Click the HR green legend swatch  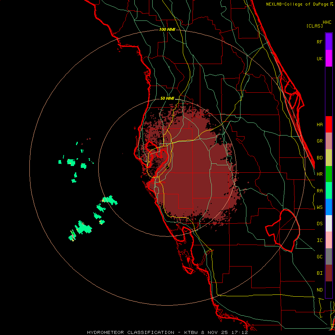click(x=329, y=174)
